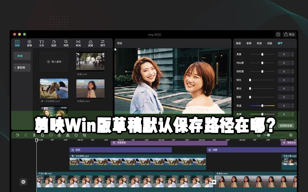Open the 特效 effects tab icon
The image size is (308, 192).
tap(66, 42)
